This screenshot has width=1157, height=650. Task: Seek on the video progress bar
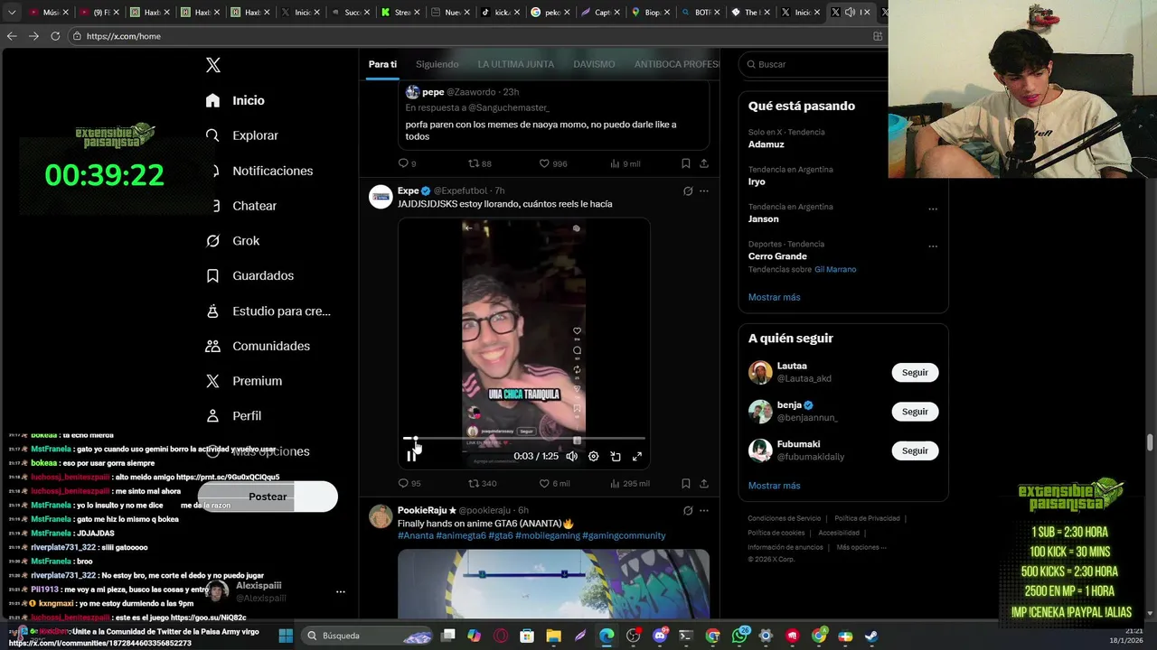523,439
